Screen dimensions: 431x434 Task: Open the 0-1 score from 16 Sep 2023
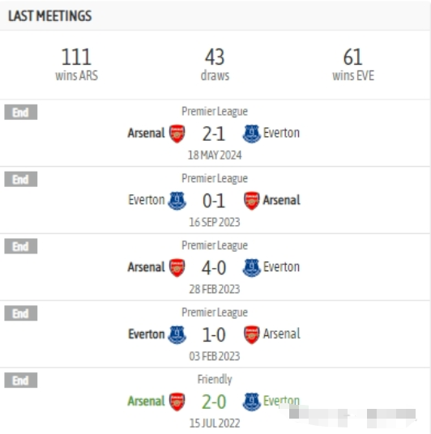tap(214, 202)
